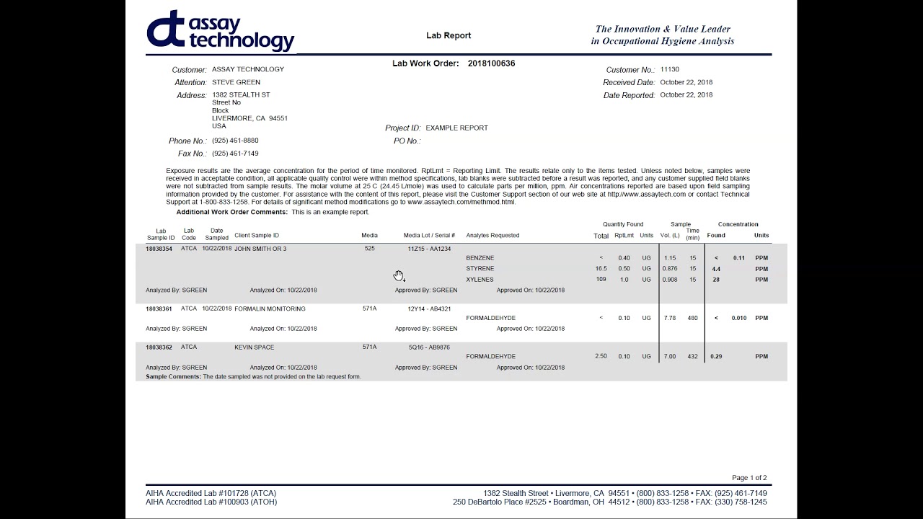
Task: Click the Innovation & Value Leader tagline
Action: point(663,35)
